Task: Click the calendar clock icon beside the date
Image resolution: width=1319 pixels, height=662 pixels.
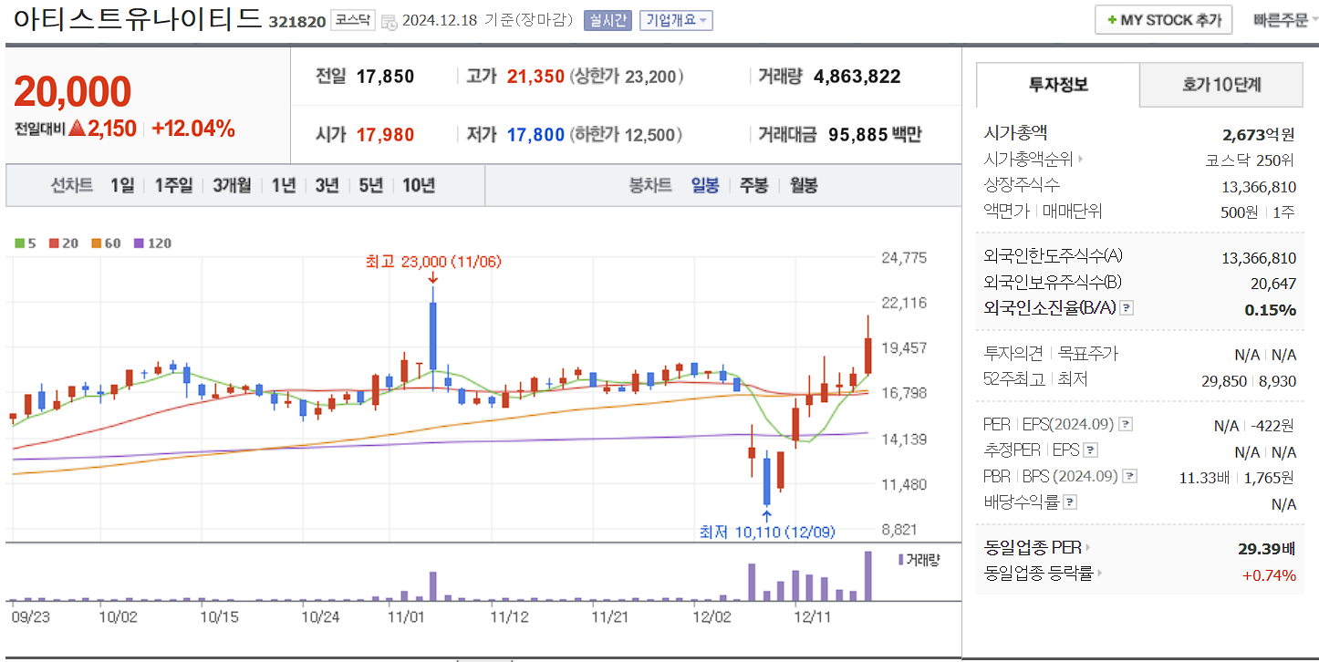Action: [389, 21]
